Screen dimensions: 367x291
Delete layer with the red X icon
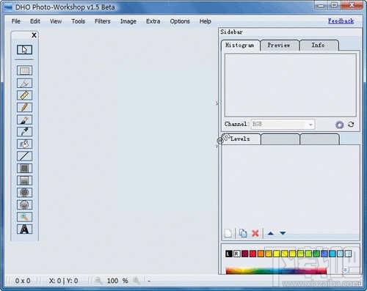coord(255,233)
